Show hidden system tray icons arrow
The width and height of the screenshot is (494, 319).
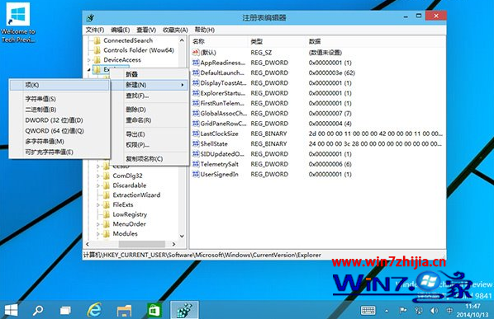point(387,311)
